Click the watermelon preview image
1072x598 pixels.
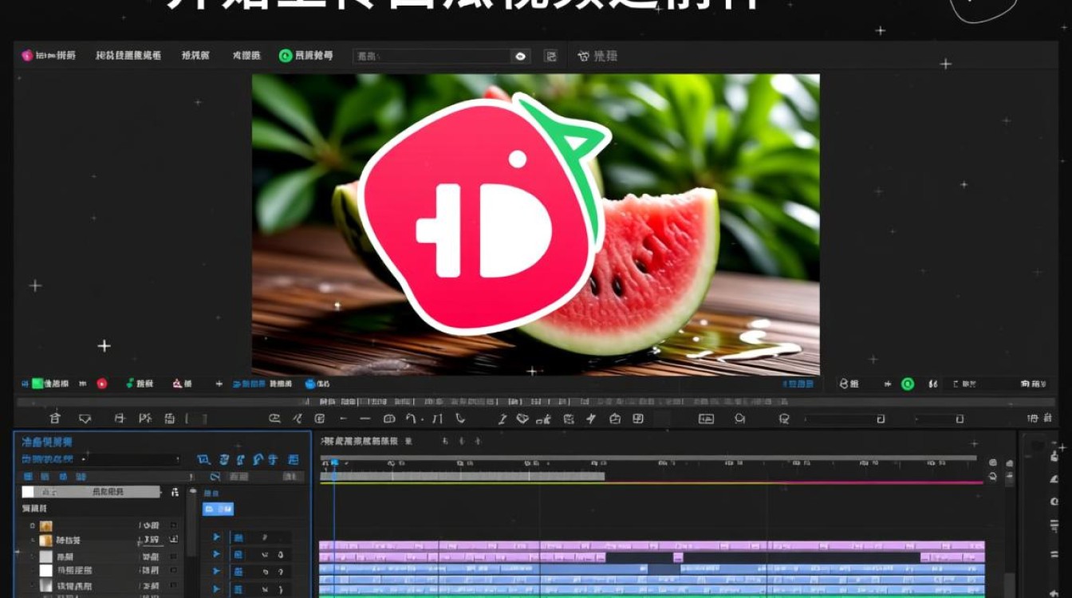(535, 224)
